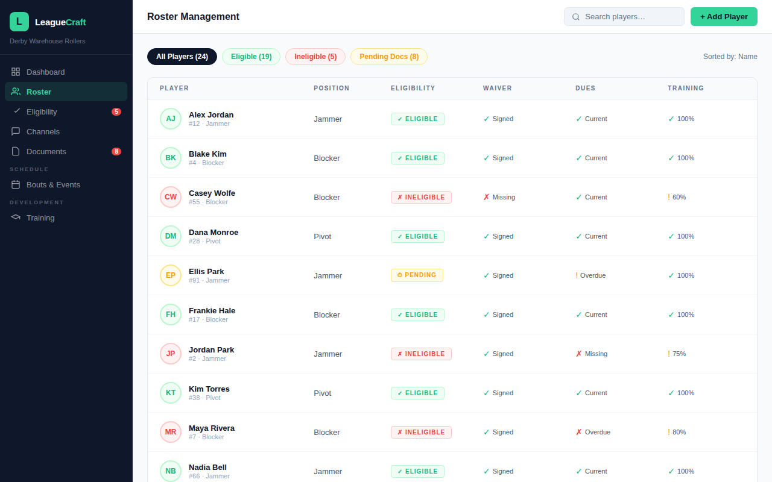Click the ELIGIBILITY column header
The image size is (772, 482).
(413, 88)
